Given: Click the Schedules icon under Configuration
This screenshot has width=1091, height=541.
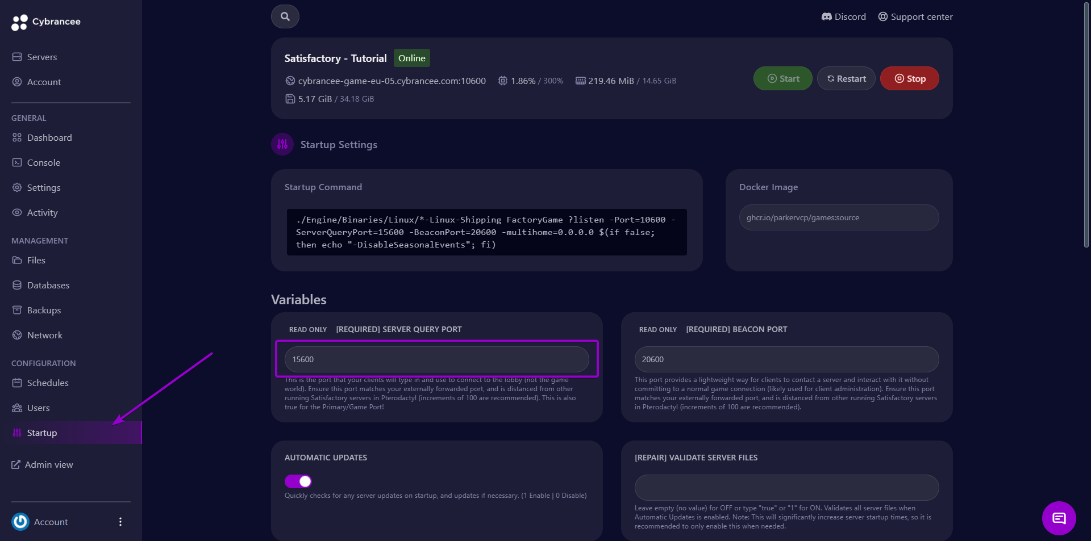Looking at the screenshot, I should 17,383.
